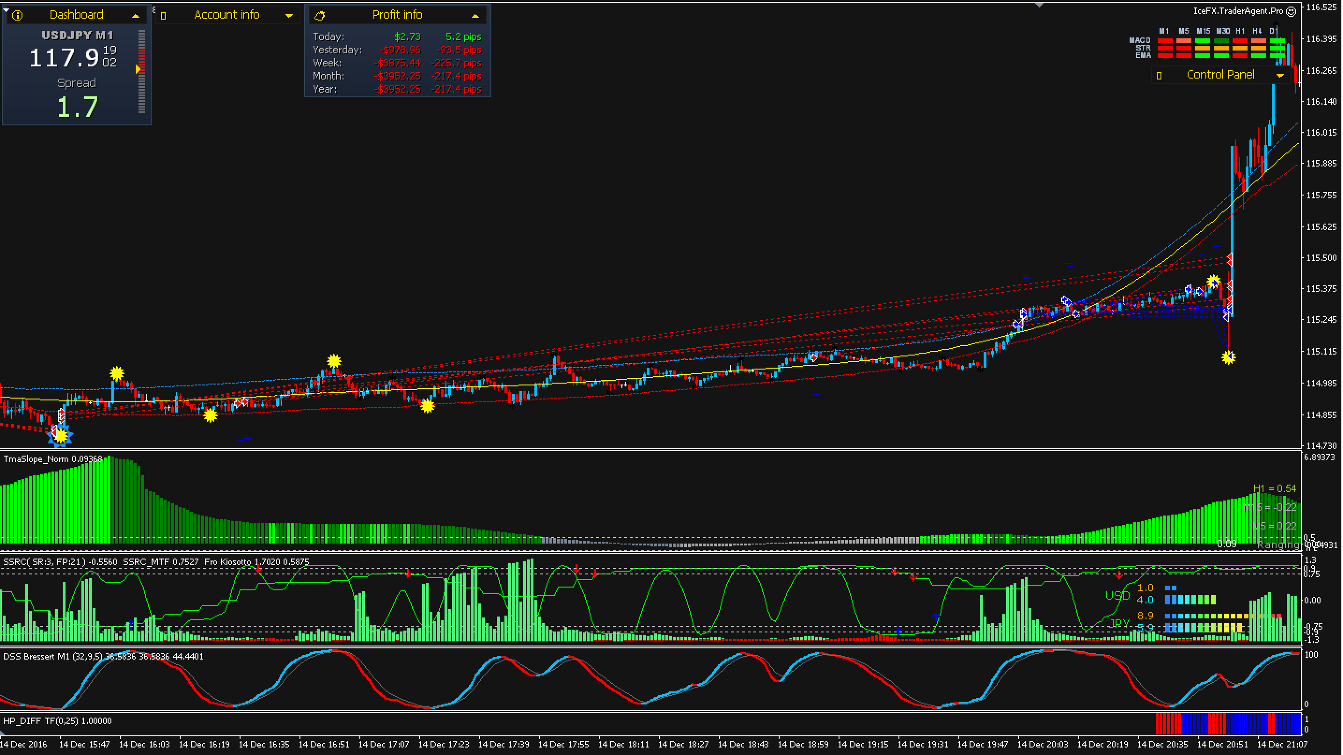Click the blue-outlined yellow star marker on chart
1343x755 pixels.
(x=60, y=435)
